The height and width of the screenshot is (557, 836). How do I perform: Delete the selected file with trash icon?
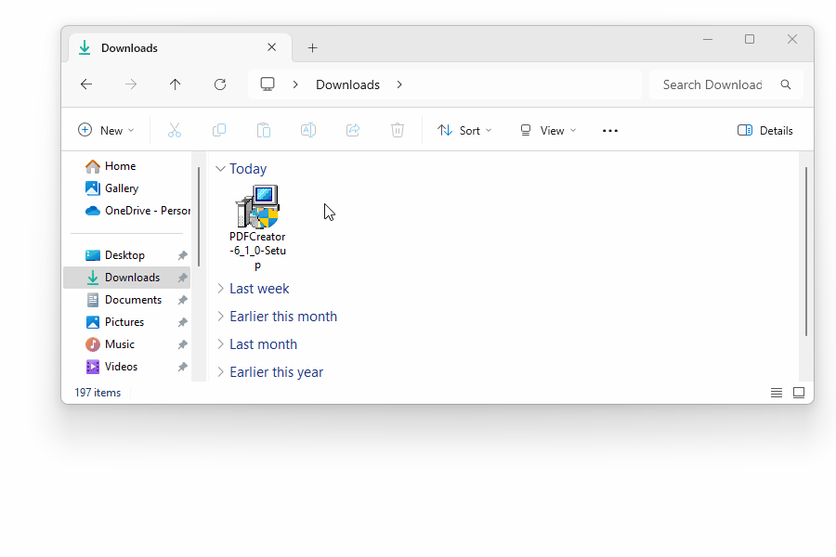click(x=398, y=130)
